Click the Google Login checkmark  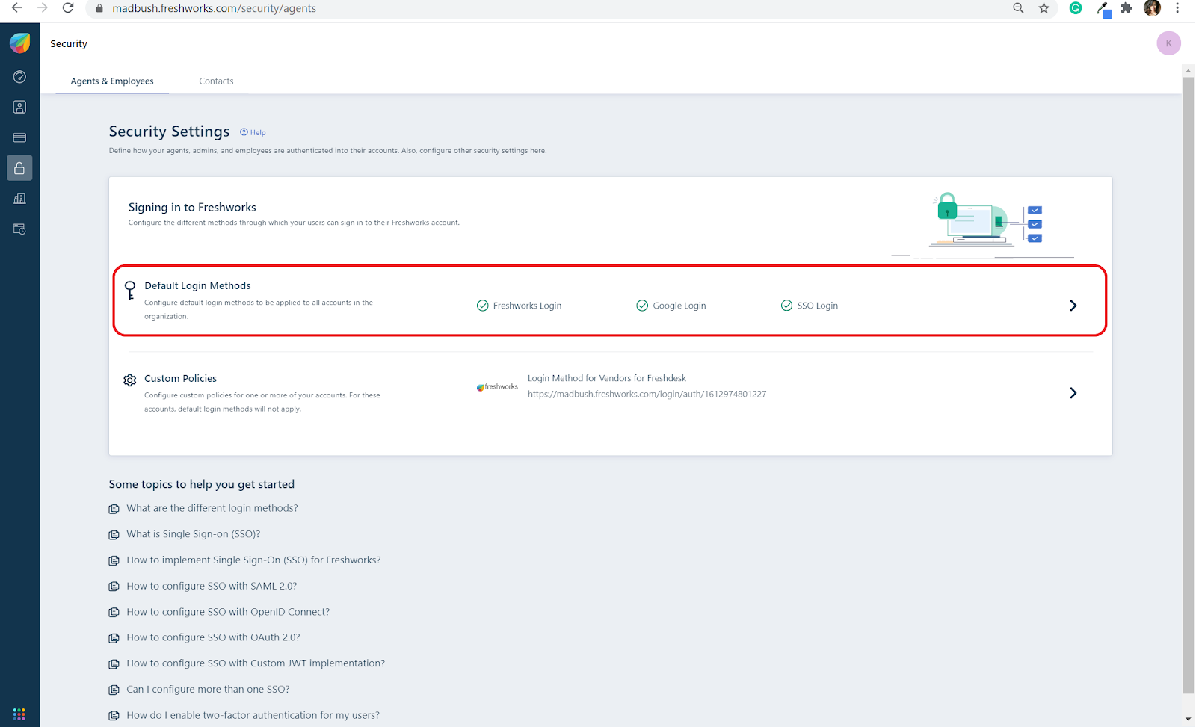click(x=642, y=306)
